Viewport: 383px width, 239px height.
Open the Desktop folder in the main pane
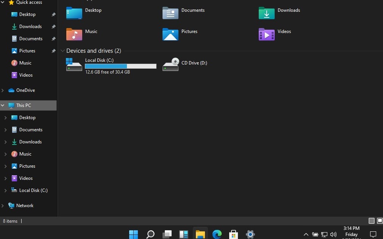click(x=74, y=13)
